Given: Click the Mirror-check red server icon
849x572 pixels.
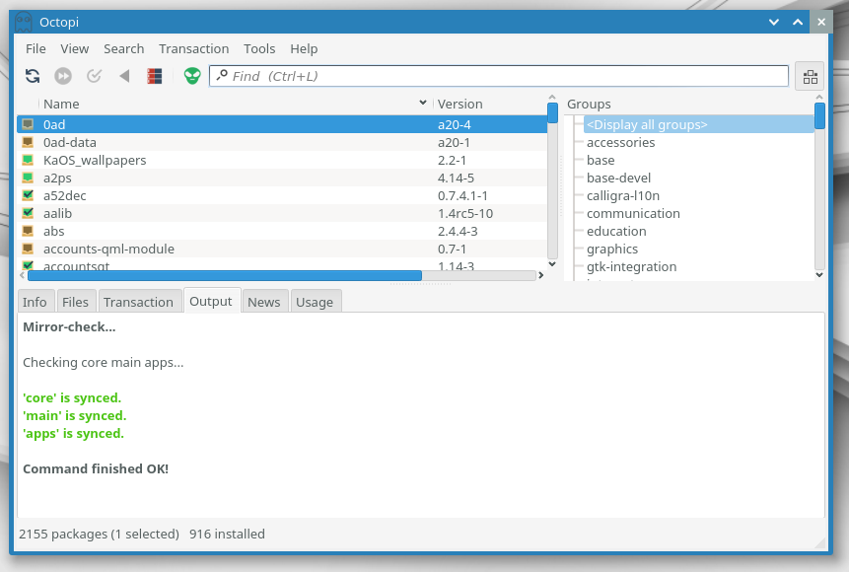Looking at the screenshot, I should pos(155,76).
